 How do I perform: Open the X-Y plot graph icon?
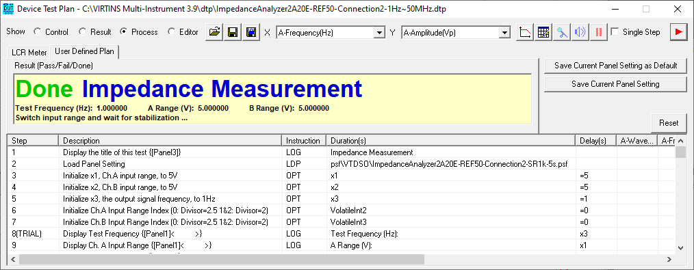coord(525,32)
